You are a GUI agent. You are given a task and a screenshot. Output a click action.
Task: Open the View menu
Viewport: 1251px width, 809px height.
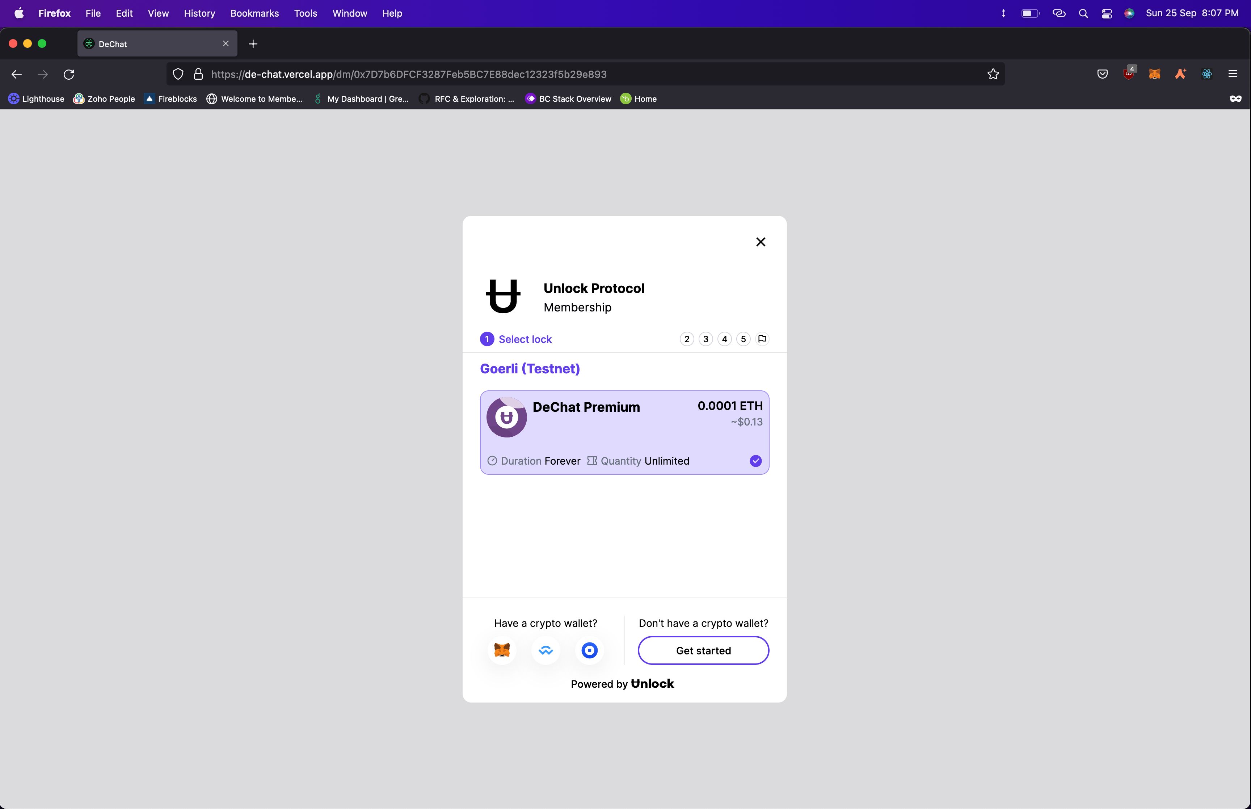(158, 13)
